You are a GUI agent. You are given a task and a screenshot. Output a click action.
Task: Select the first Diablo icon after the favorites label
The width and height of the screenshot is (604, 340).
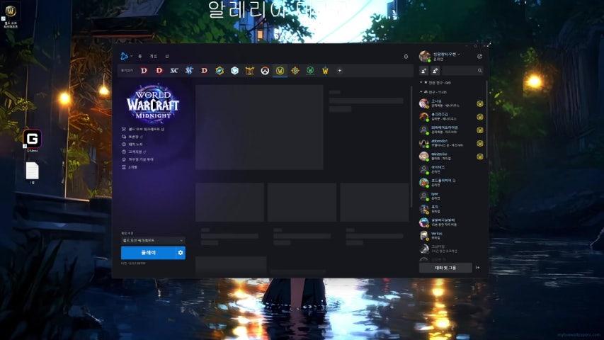click(x=144, y=71)
